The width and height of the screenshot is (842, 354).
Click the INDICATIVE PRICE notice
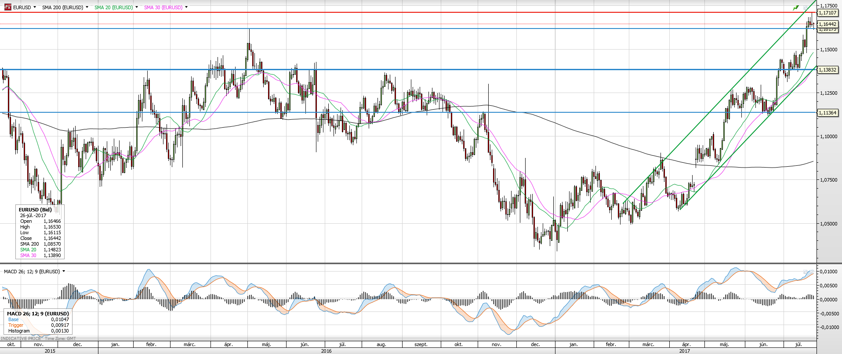(21, 338)
